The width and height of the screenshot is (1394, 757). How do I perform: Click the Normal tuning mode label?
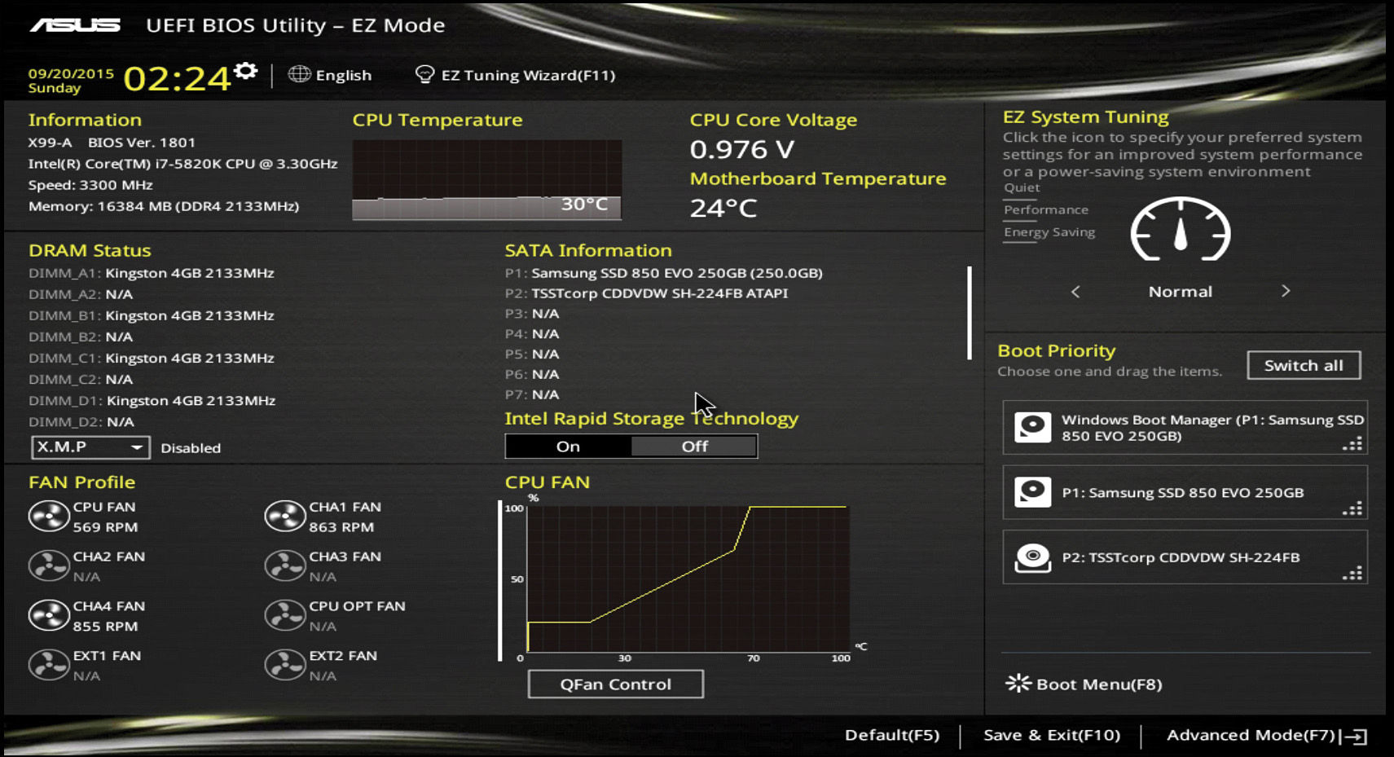tap(1180, 292)
